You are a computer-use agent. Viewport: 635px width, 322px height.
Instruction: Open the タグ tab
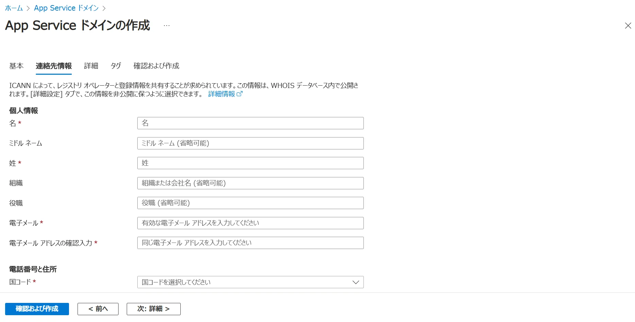116,66
